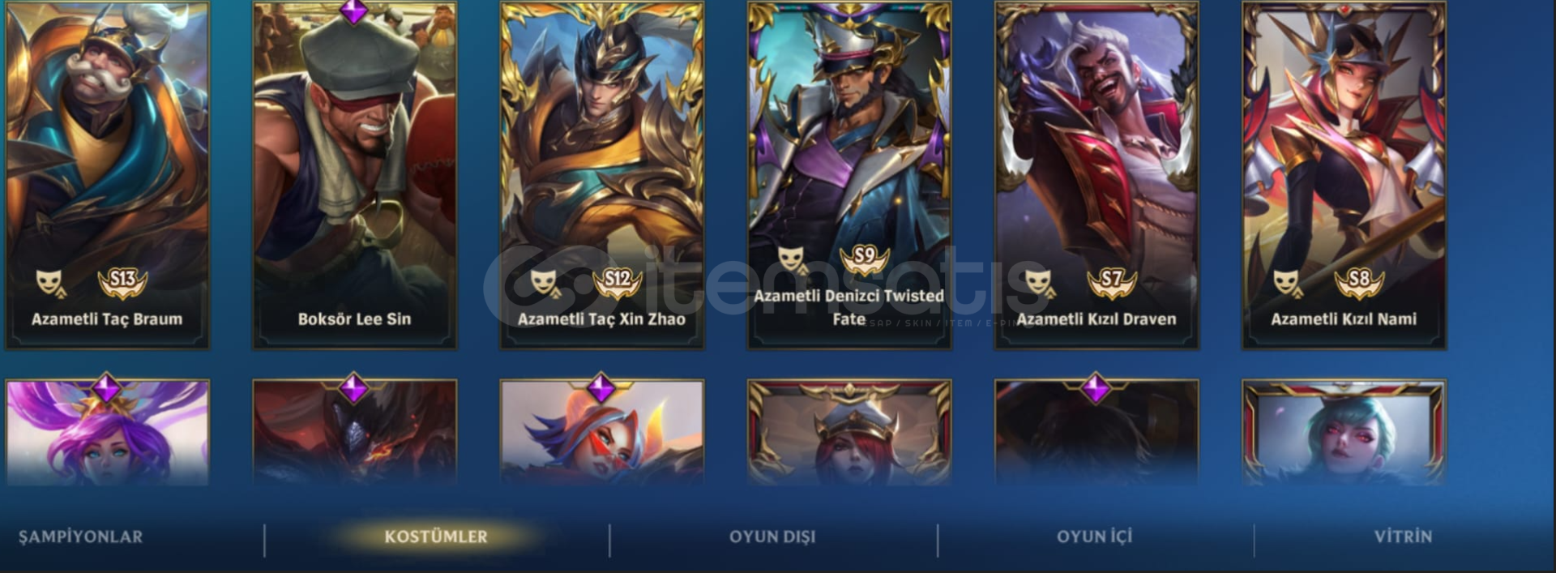
Task: Switch to the OYUN DIŞI tab
Action: pyautogui.click(x=772, y=537)
